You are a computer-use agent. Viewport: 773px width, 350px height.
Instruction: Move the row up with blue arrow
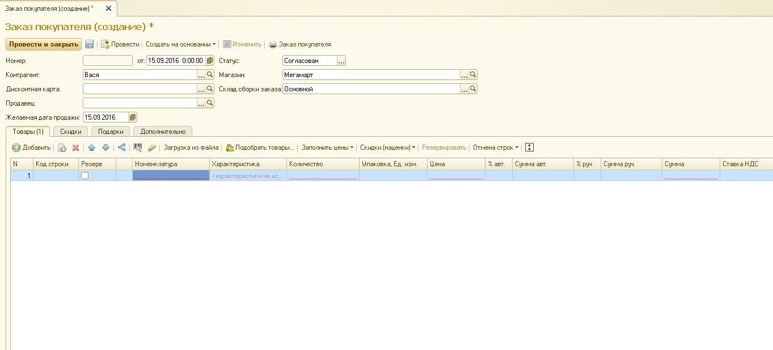92,147
